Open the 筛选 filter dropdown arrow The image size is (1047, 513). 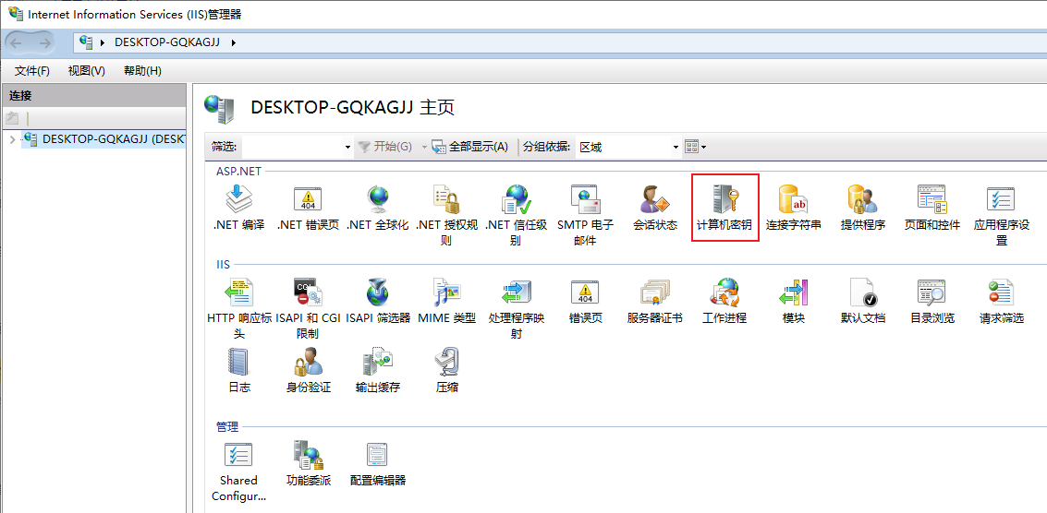tap(347, 147)
